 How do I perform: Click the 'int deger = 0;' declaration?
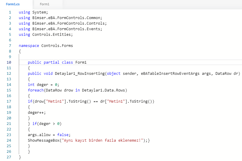(43, 85)
